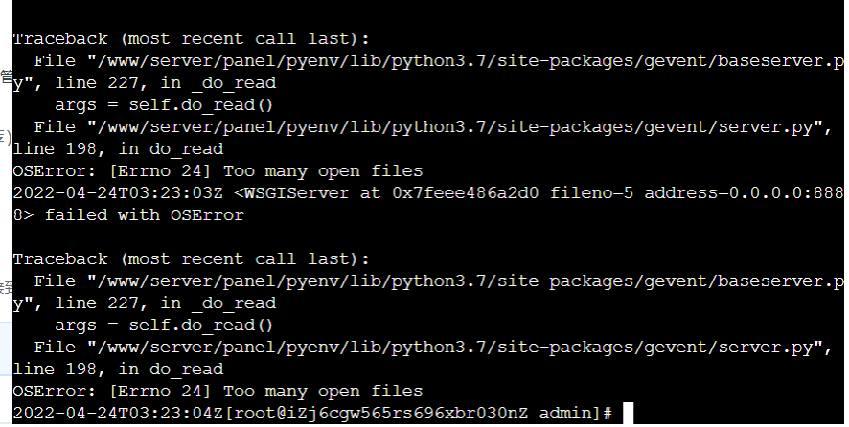Click the first 'line 198, in do_read' text

[x=118, y=149]
